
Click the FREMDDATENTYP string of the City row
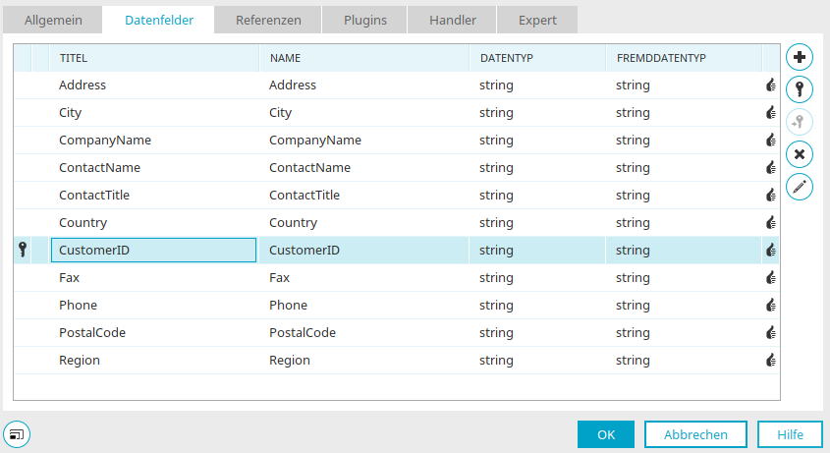[x=633, y=113]
